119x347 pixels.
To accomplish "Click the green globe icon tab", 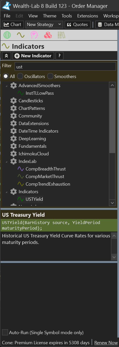I will pos(7,35).
